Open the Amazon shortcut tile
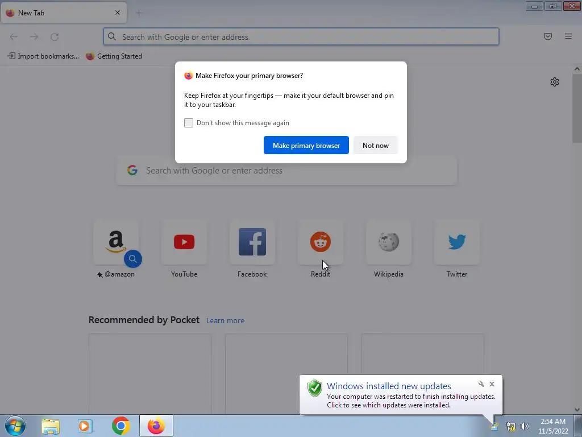The width and height of the screenshot is (582, 437). coord(116,242)
